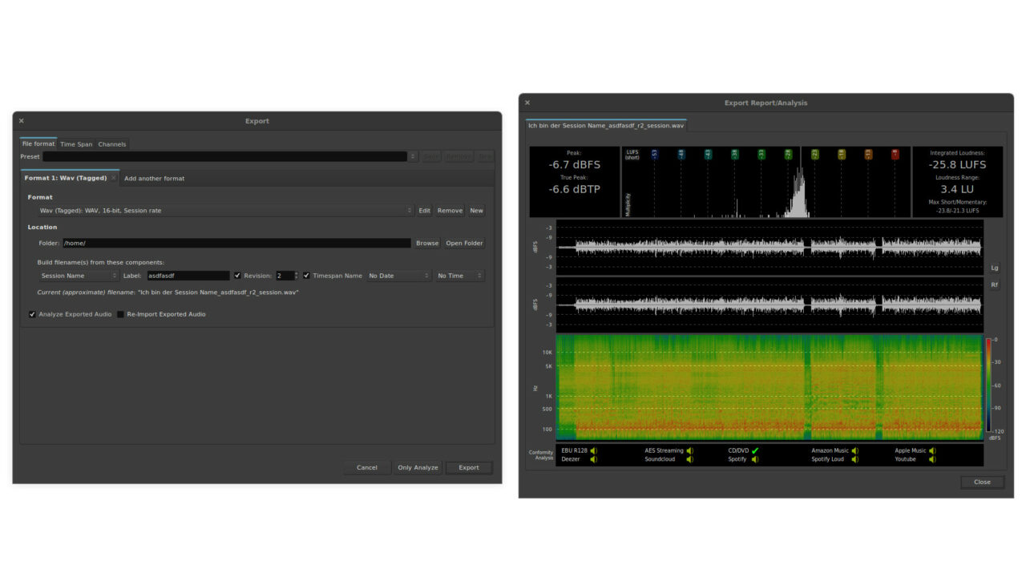Toggle the Lg logscale button on waveform

pos(994,268)
